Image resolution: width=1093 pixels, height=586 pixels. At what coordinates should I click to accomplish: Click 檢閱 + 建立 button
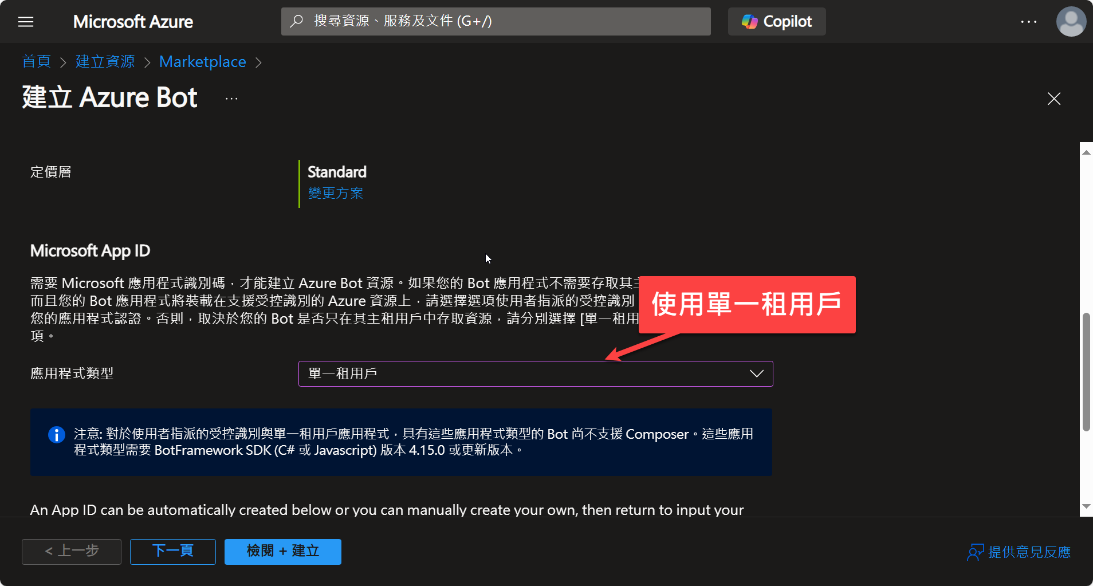283,551
